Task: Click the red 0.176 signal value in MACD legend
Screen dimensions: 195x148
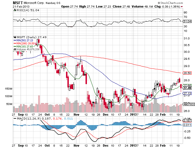Action: (57, 119)
